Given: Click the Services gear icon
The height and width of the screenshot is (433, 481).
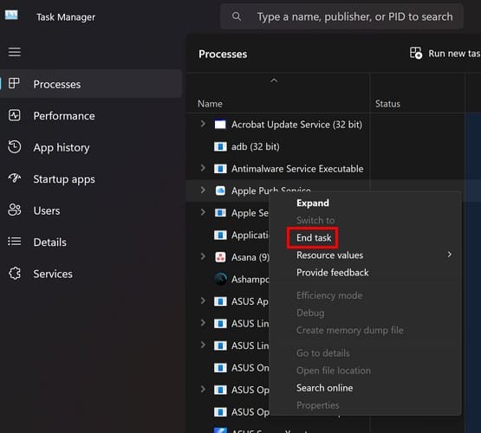Looking at the screenshot, I should (x=15, y=274).
